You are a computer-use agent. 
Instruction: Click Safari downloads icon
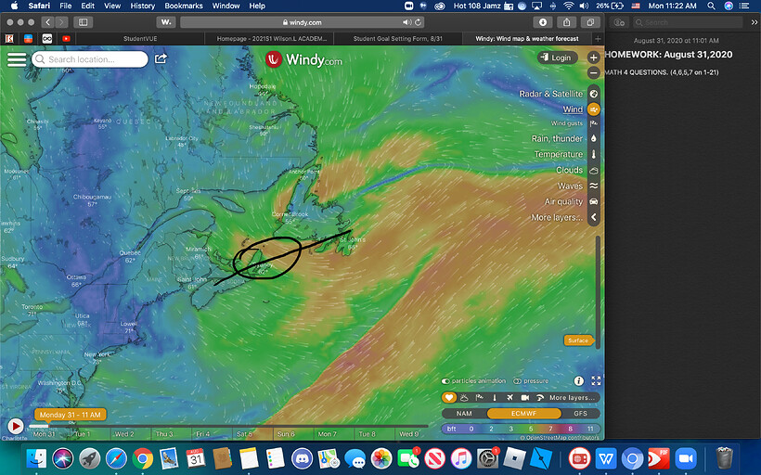tap(543, 22)
